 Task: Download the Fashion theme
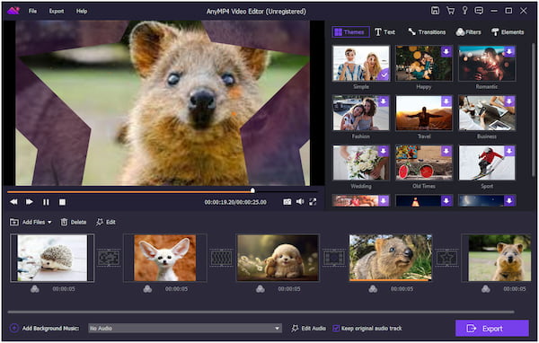tap(384, 101)
